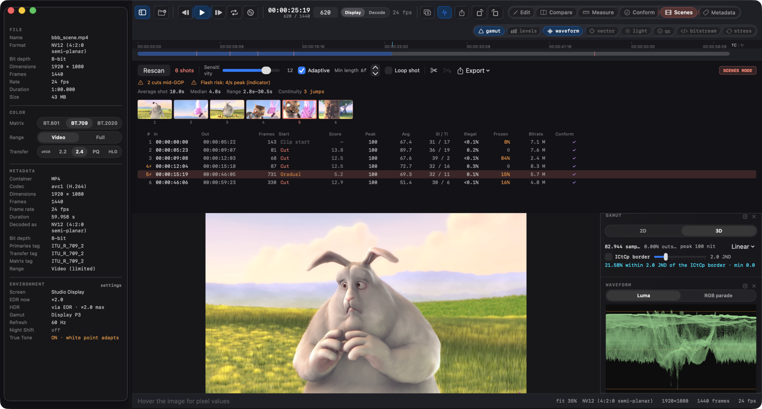
Task: Toggle the sidebar panel icon
Action: (142, 12)
